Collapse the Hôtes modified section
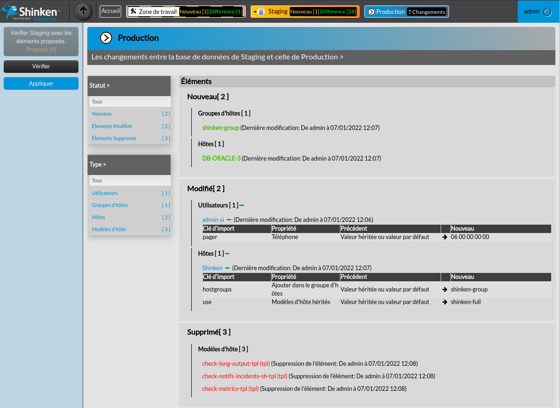This screenshot has height=408, width=560. (x=228, y=254)
